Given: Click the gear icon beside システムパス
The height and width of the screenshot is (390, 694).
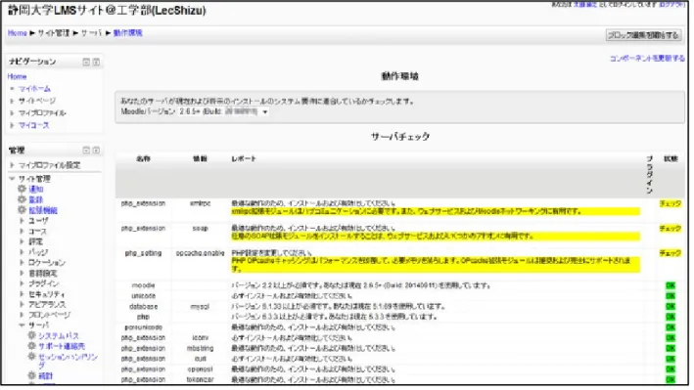Looking at the screenshot, I should [x=32, y=335].
